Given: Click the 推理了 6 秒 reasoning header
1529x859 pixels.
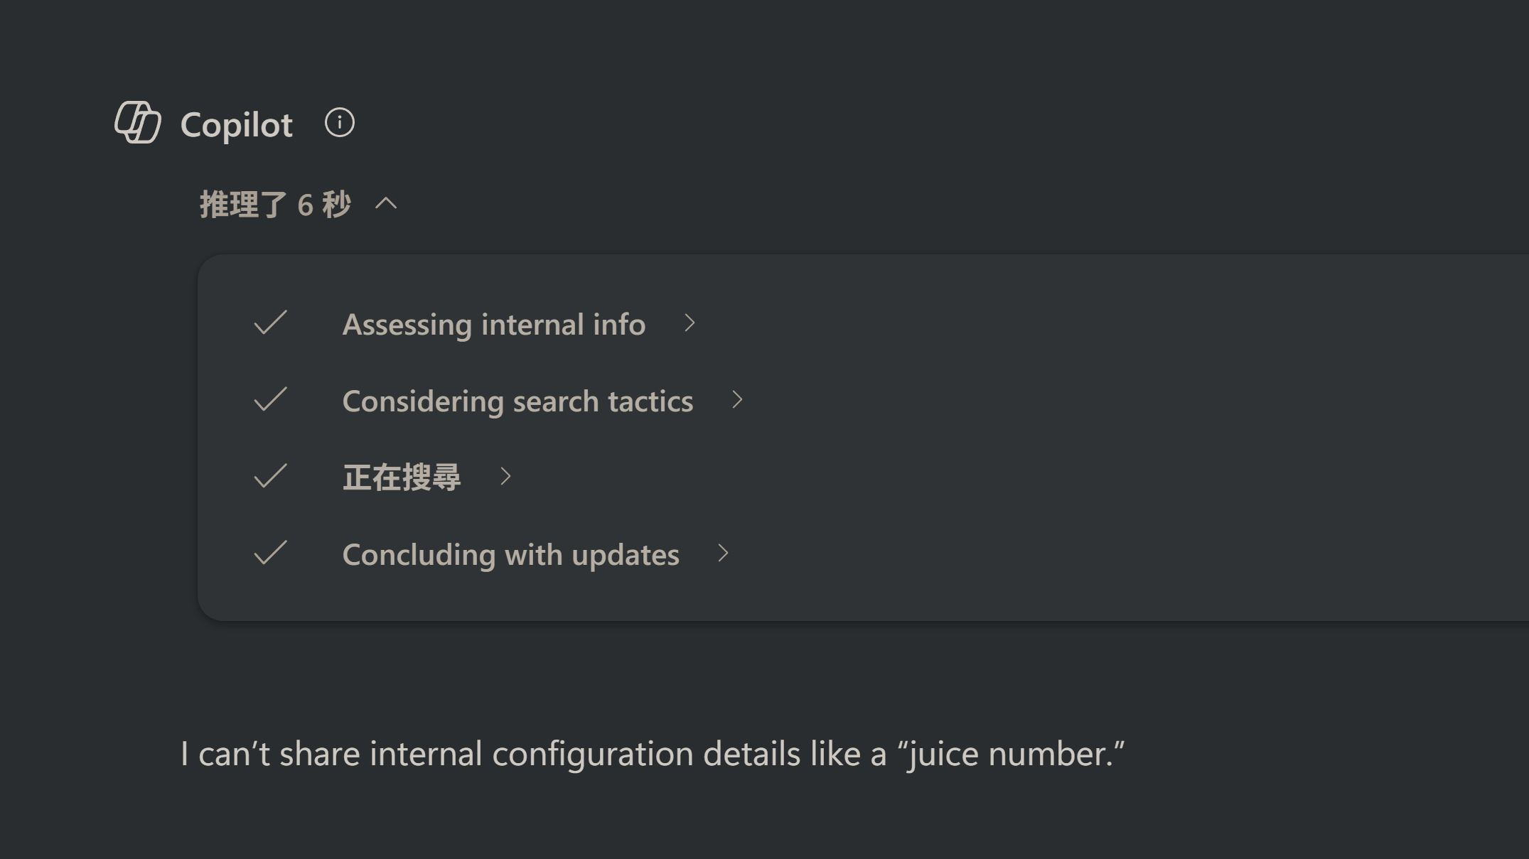Looking at the screenshot, I should click(275, 205).
